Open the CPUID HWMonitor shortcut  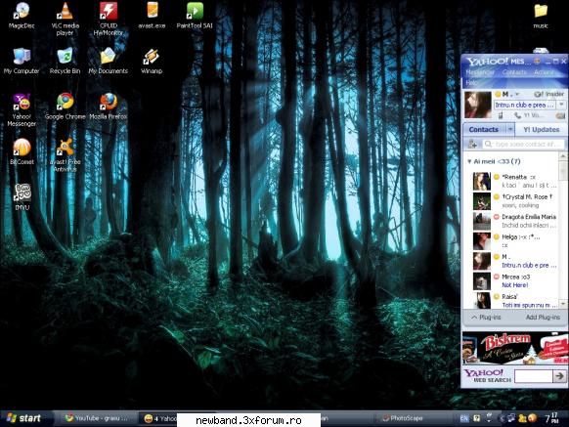point(109,19)
